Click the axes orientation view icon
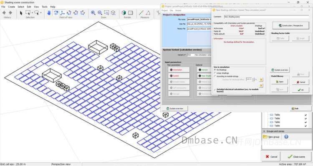This screenshot has width=313, height=166. 63,13
